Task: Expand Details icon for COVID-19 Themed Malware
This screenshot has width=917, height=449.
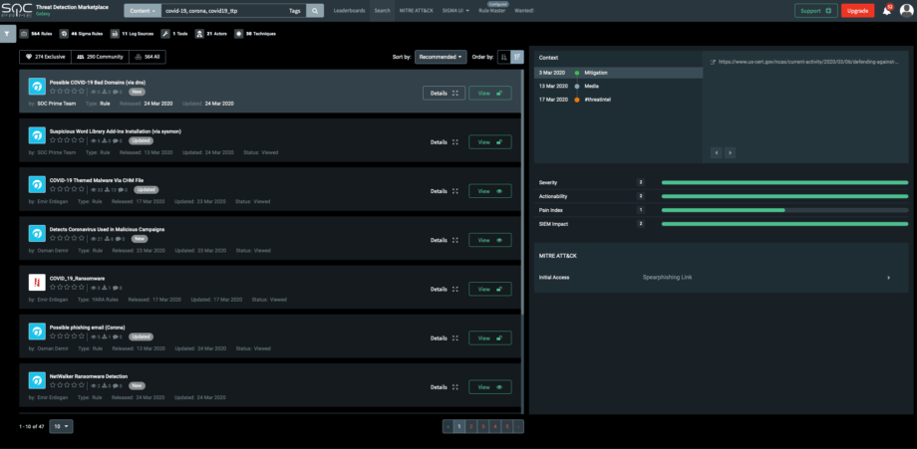Action: pyautogui.click(x=455, y=191)
